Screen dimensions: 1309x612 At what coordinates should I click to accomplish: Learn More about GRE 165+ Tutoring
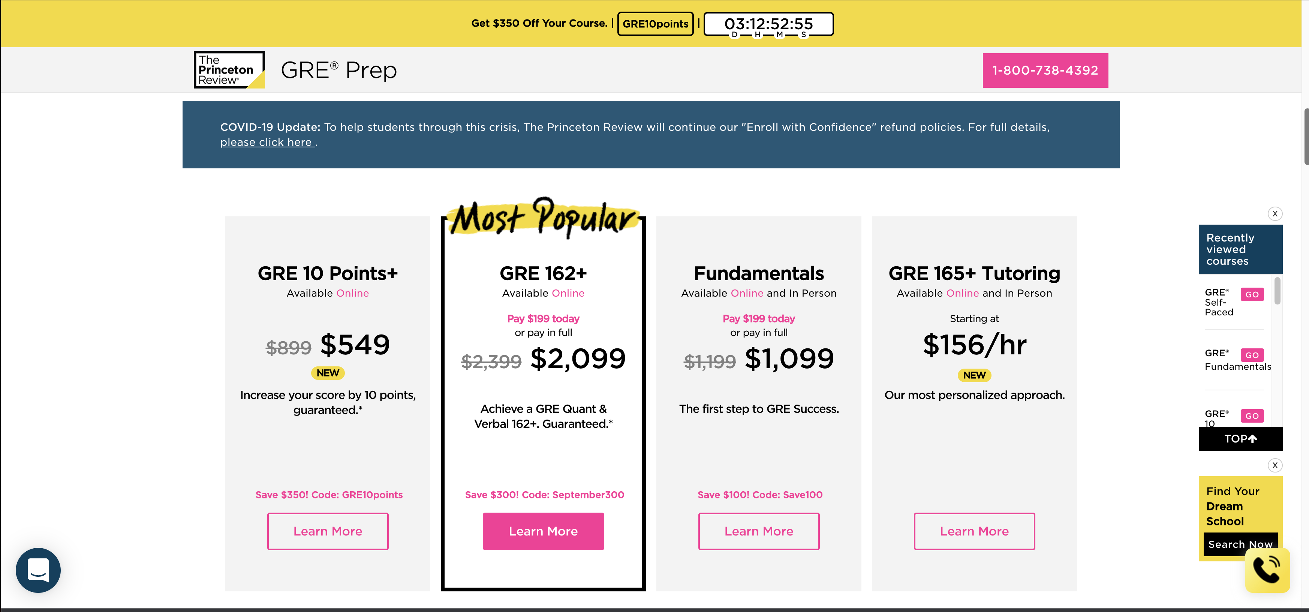(974, 531)
